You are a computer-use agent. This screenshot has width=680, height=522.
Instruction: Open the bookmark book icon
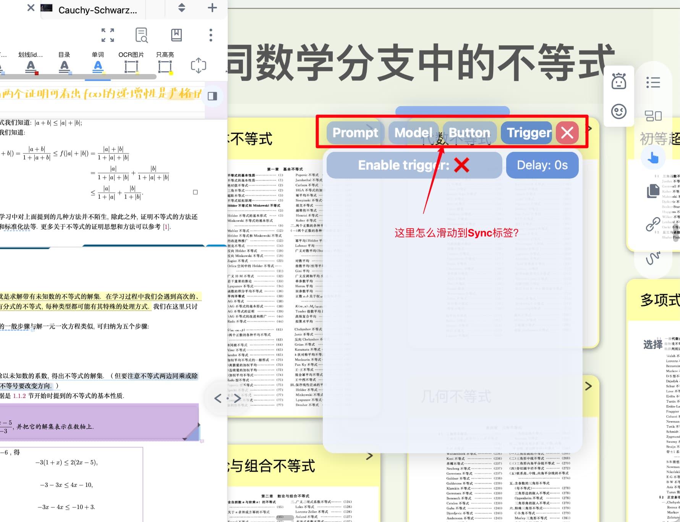tap(176, 35)
